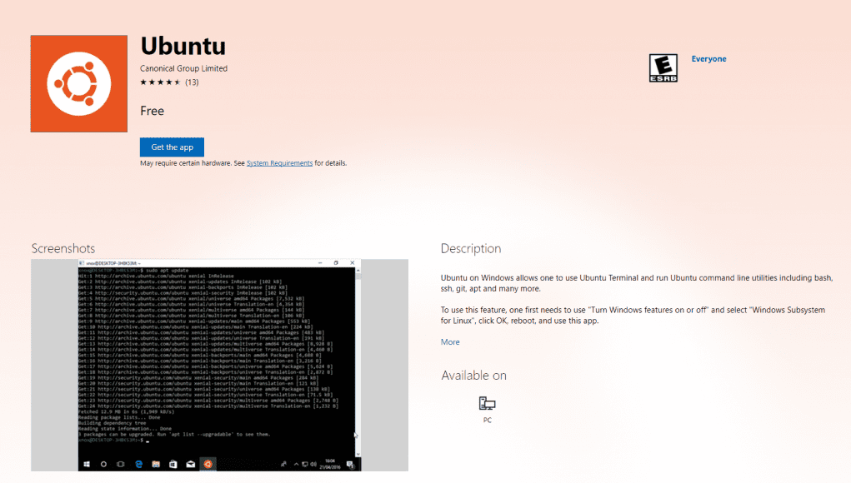Click the Get the app button

[172, 147]
